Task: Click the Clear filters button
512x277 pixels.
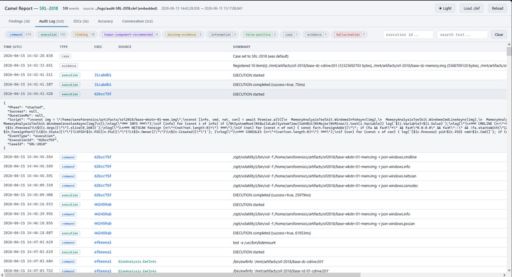Action: pyautogui.click(x=499, y=34)
